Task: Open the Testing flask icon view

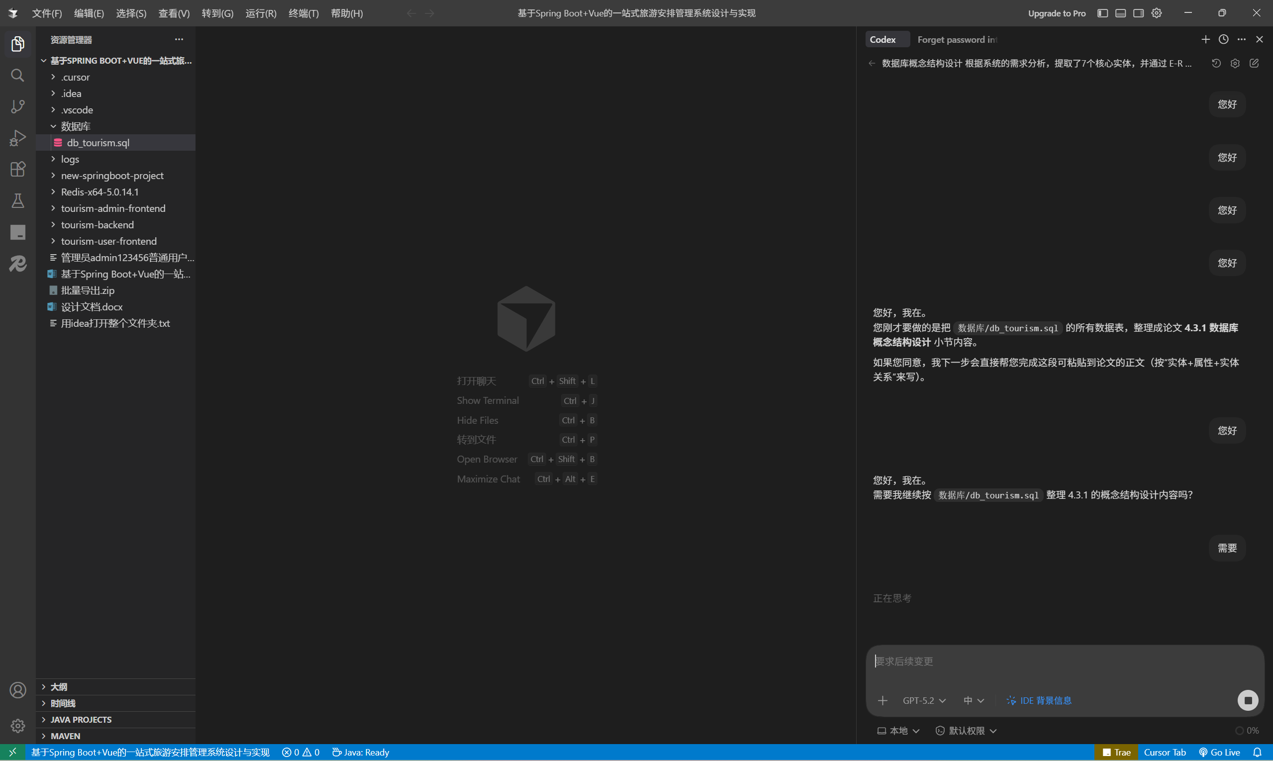Action: tap(18, 200)
